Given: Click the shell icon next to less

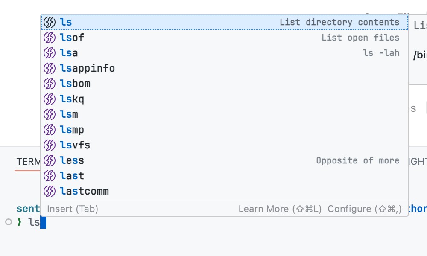Looking at the screenshot, I should [x=50, y=160].
